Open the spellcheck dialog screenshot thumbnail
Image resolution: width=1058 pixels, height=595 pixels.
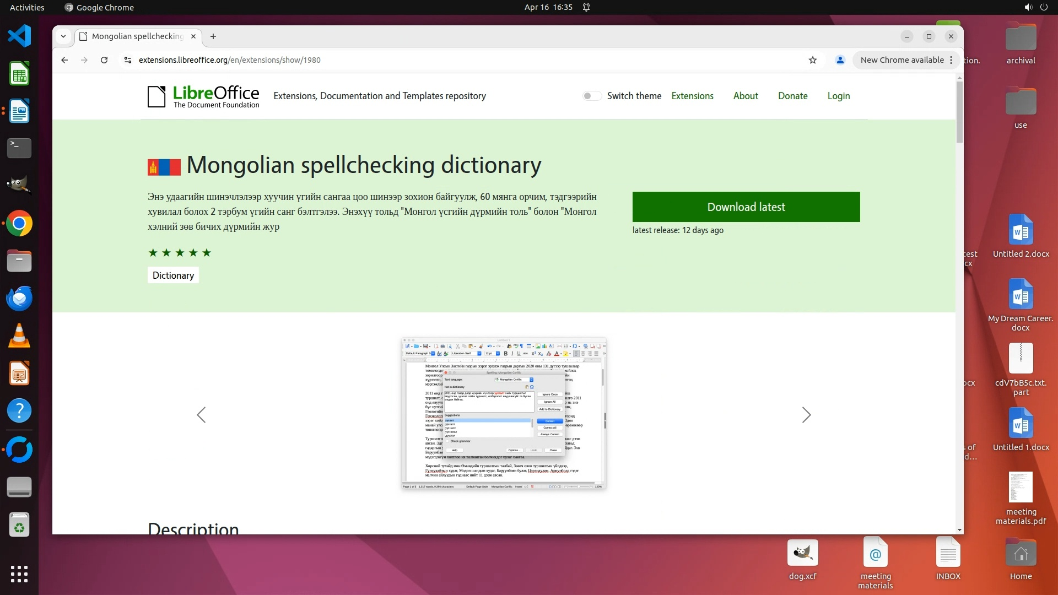pyautogui.click(x=504, y=413)
